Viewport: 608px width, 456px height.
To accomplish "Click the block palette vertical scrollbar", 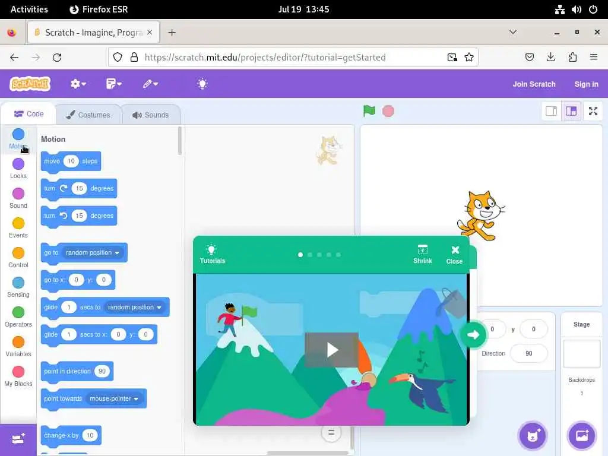I will (x=179, y=140).
